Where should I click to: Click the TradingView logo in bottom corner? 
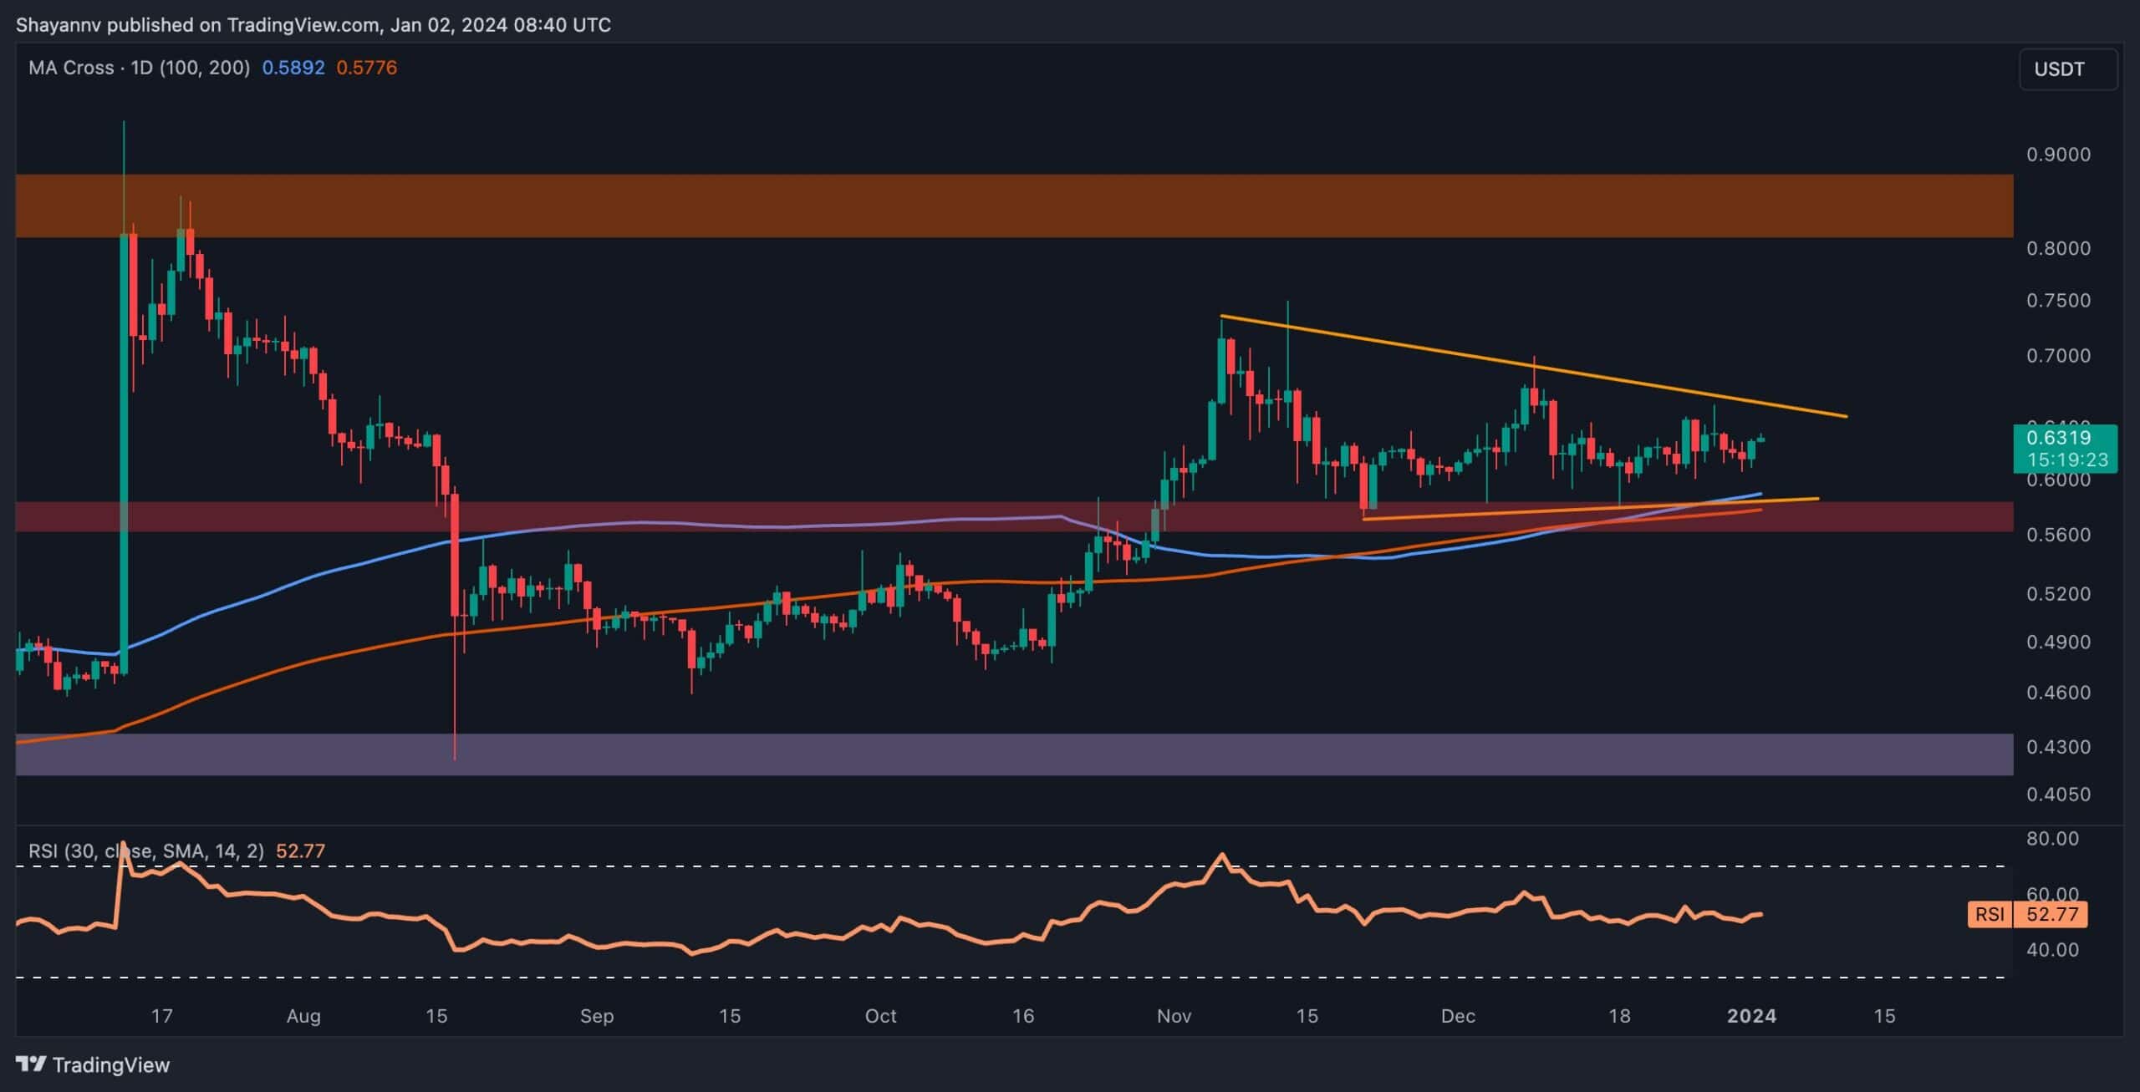tap(92, 1065)
